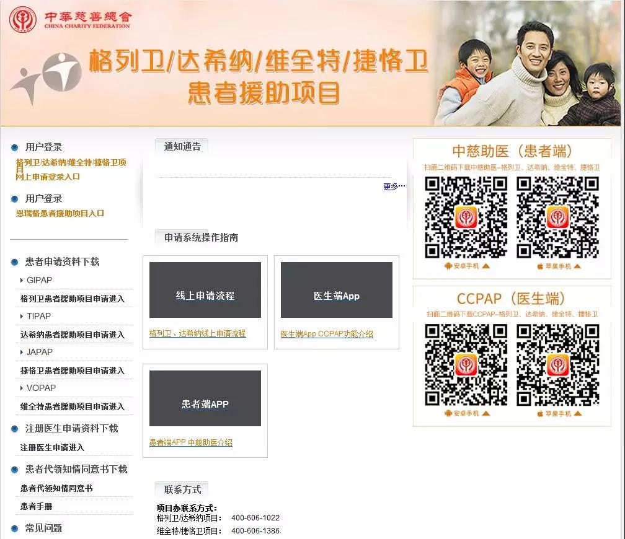Click the 患者端APP dark tile
Viewport: 625px width, 539px height.
tap(205, 398)
